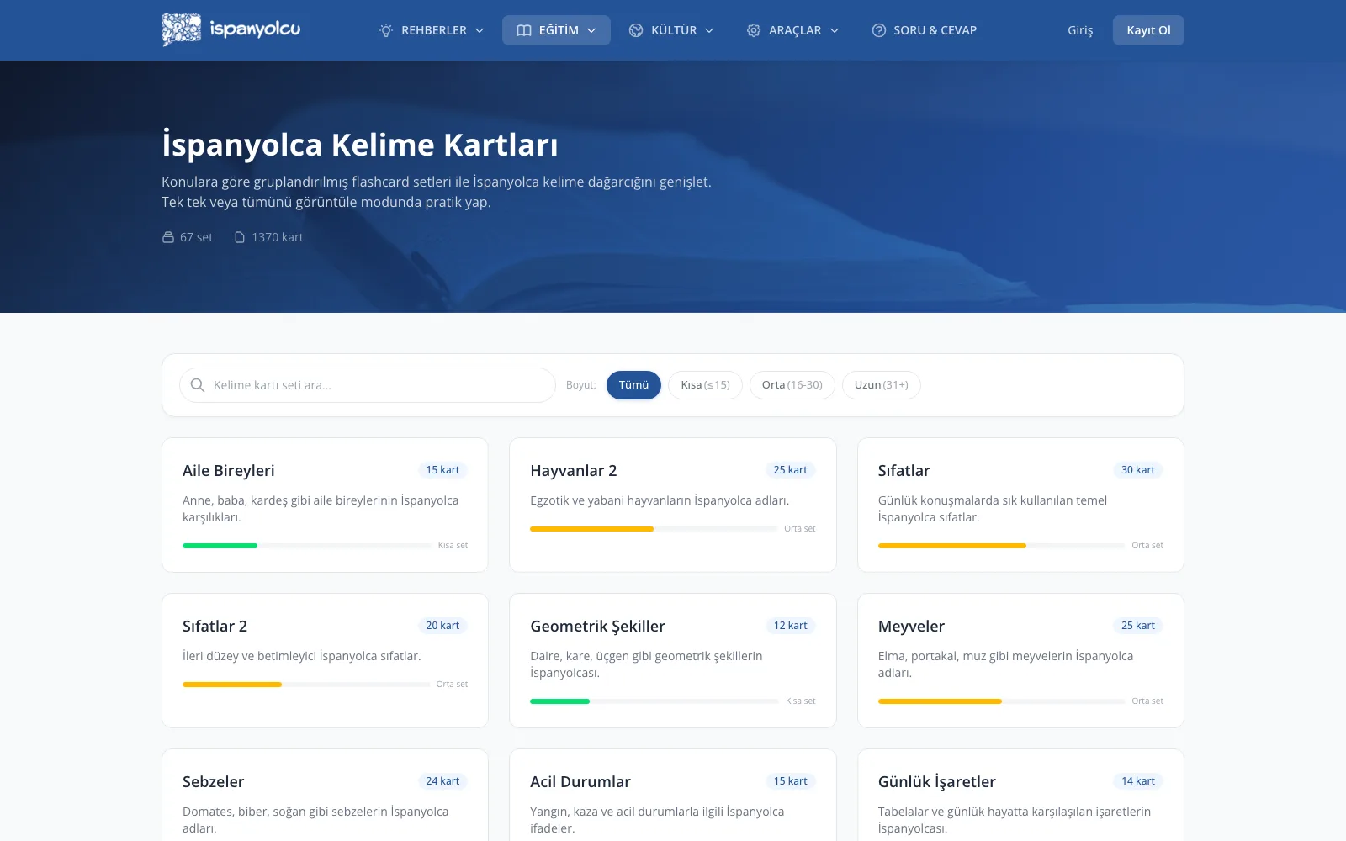The image size is (1346, 841).
Task: Select the Orta (16-30) size filter
Action: pyautogui.click(x=792, y=385)
